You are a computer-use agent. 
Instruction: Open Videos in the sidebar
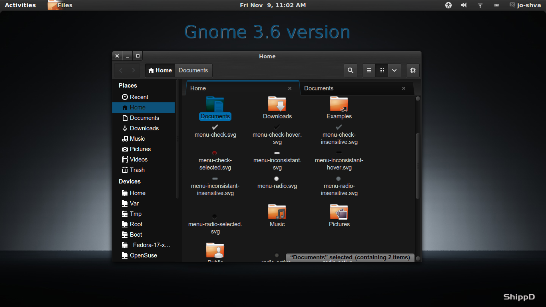tap(143, 159)
